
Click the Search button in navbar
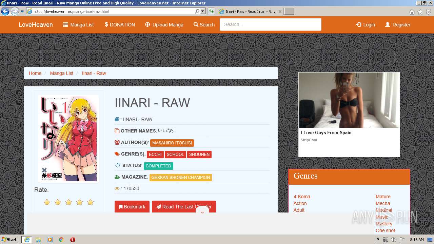[204, 25]
